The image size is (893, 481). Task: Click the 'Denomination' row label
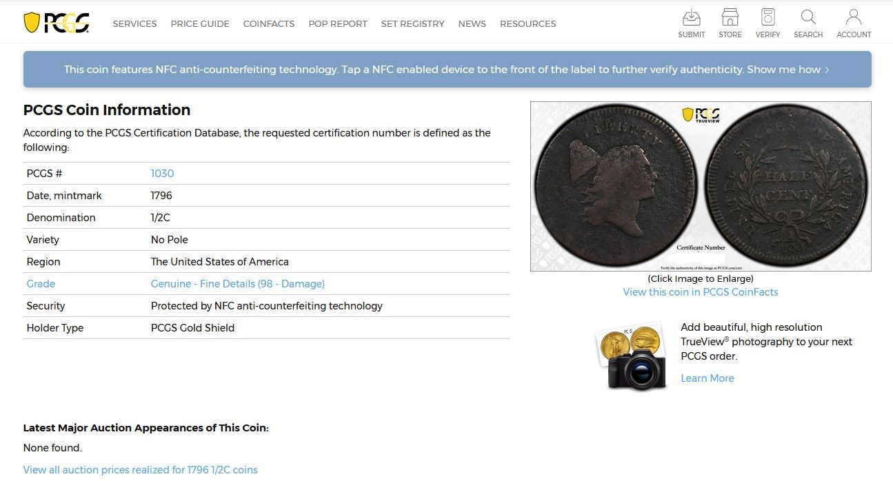coord(61,218)
